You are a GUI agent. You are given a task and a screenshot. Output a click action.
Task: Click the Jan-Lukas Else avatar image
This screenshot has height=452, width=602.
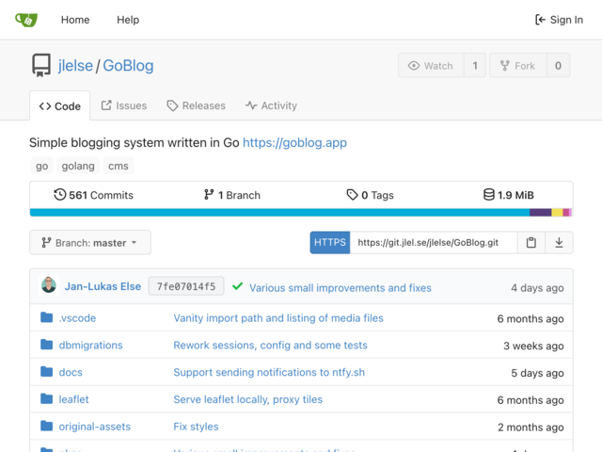click(49, 285)
